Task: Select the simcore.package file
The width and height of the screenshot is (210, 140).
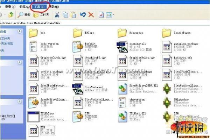Action: (x=135, y=75)
